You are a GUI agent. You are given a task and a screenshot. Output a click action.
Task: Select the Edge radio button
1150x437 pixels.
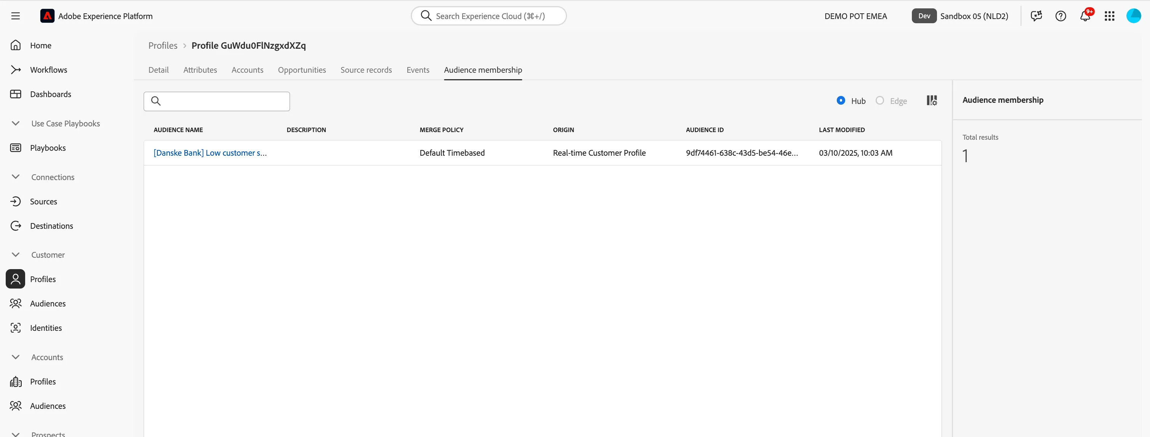[879, 101]
